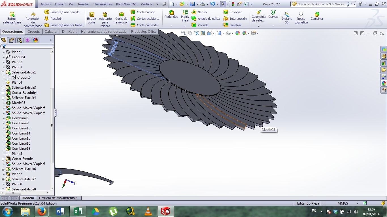Open the Herramientas menu
The height and width of the screenshot is (217, 387).
[103, 4]
